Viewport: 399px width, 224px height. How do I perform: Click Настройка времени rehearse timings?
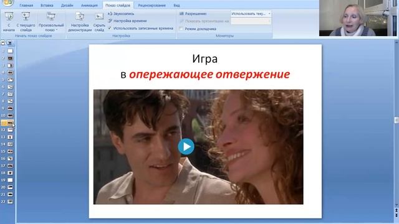pyautogui.click(x=127, y=21)
